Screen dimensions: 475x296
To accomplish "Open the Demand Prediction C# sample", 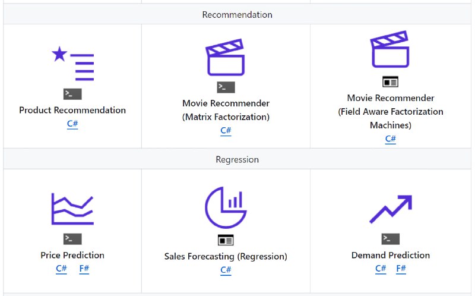I will tap(381, 269).
